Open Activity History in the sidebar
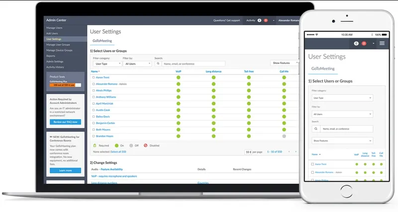This screenshot has width=398, height=212. pyautogui.click(x=55, y=67)
